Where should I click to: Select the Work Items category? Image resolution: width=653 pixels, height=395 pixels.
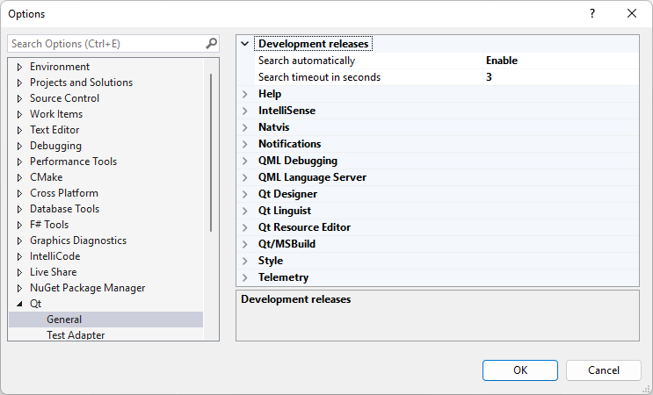tap(56, 114)
